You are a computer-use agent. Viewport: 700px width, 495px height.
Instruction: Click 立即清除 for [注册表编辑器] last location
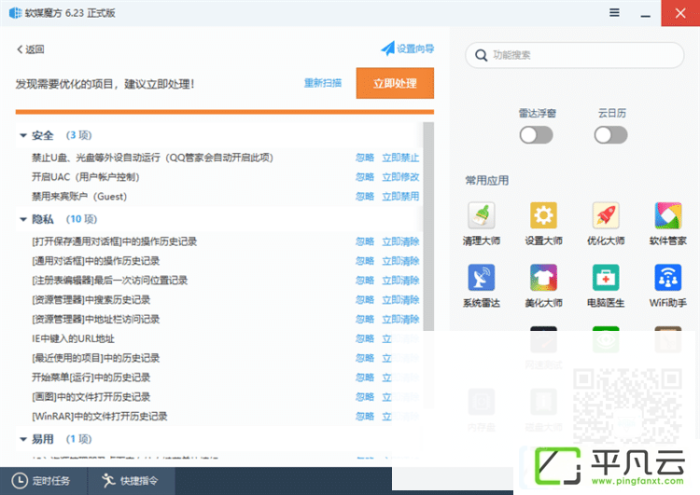point(400,281)
